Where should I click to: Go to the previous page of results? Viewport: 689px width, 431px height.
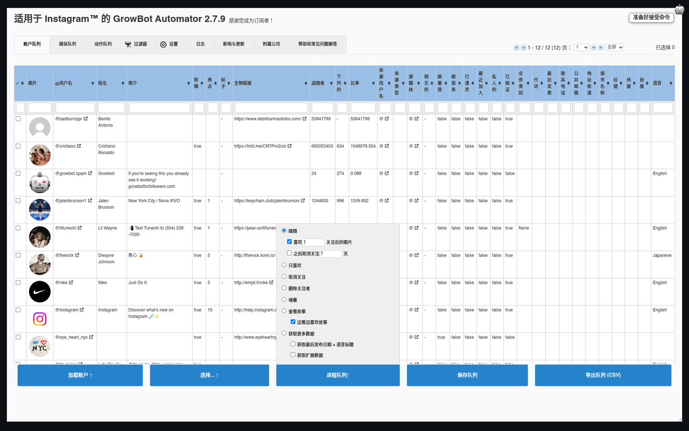[x=523, y=47]
